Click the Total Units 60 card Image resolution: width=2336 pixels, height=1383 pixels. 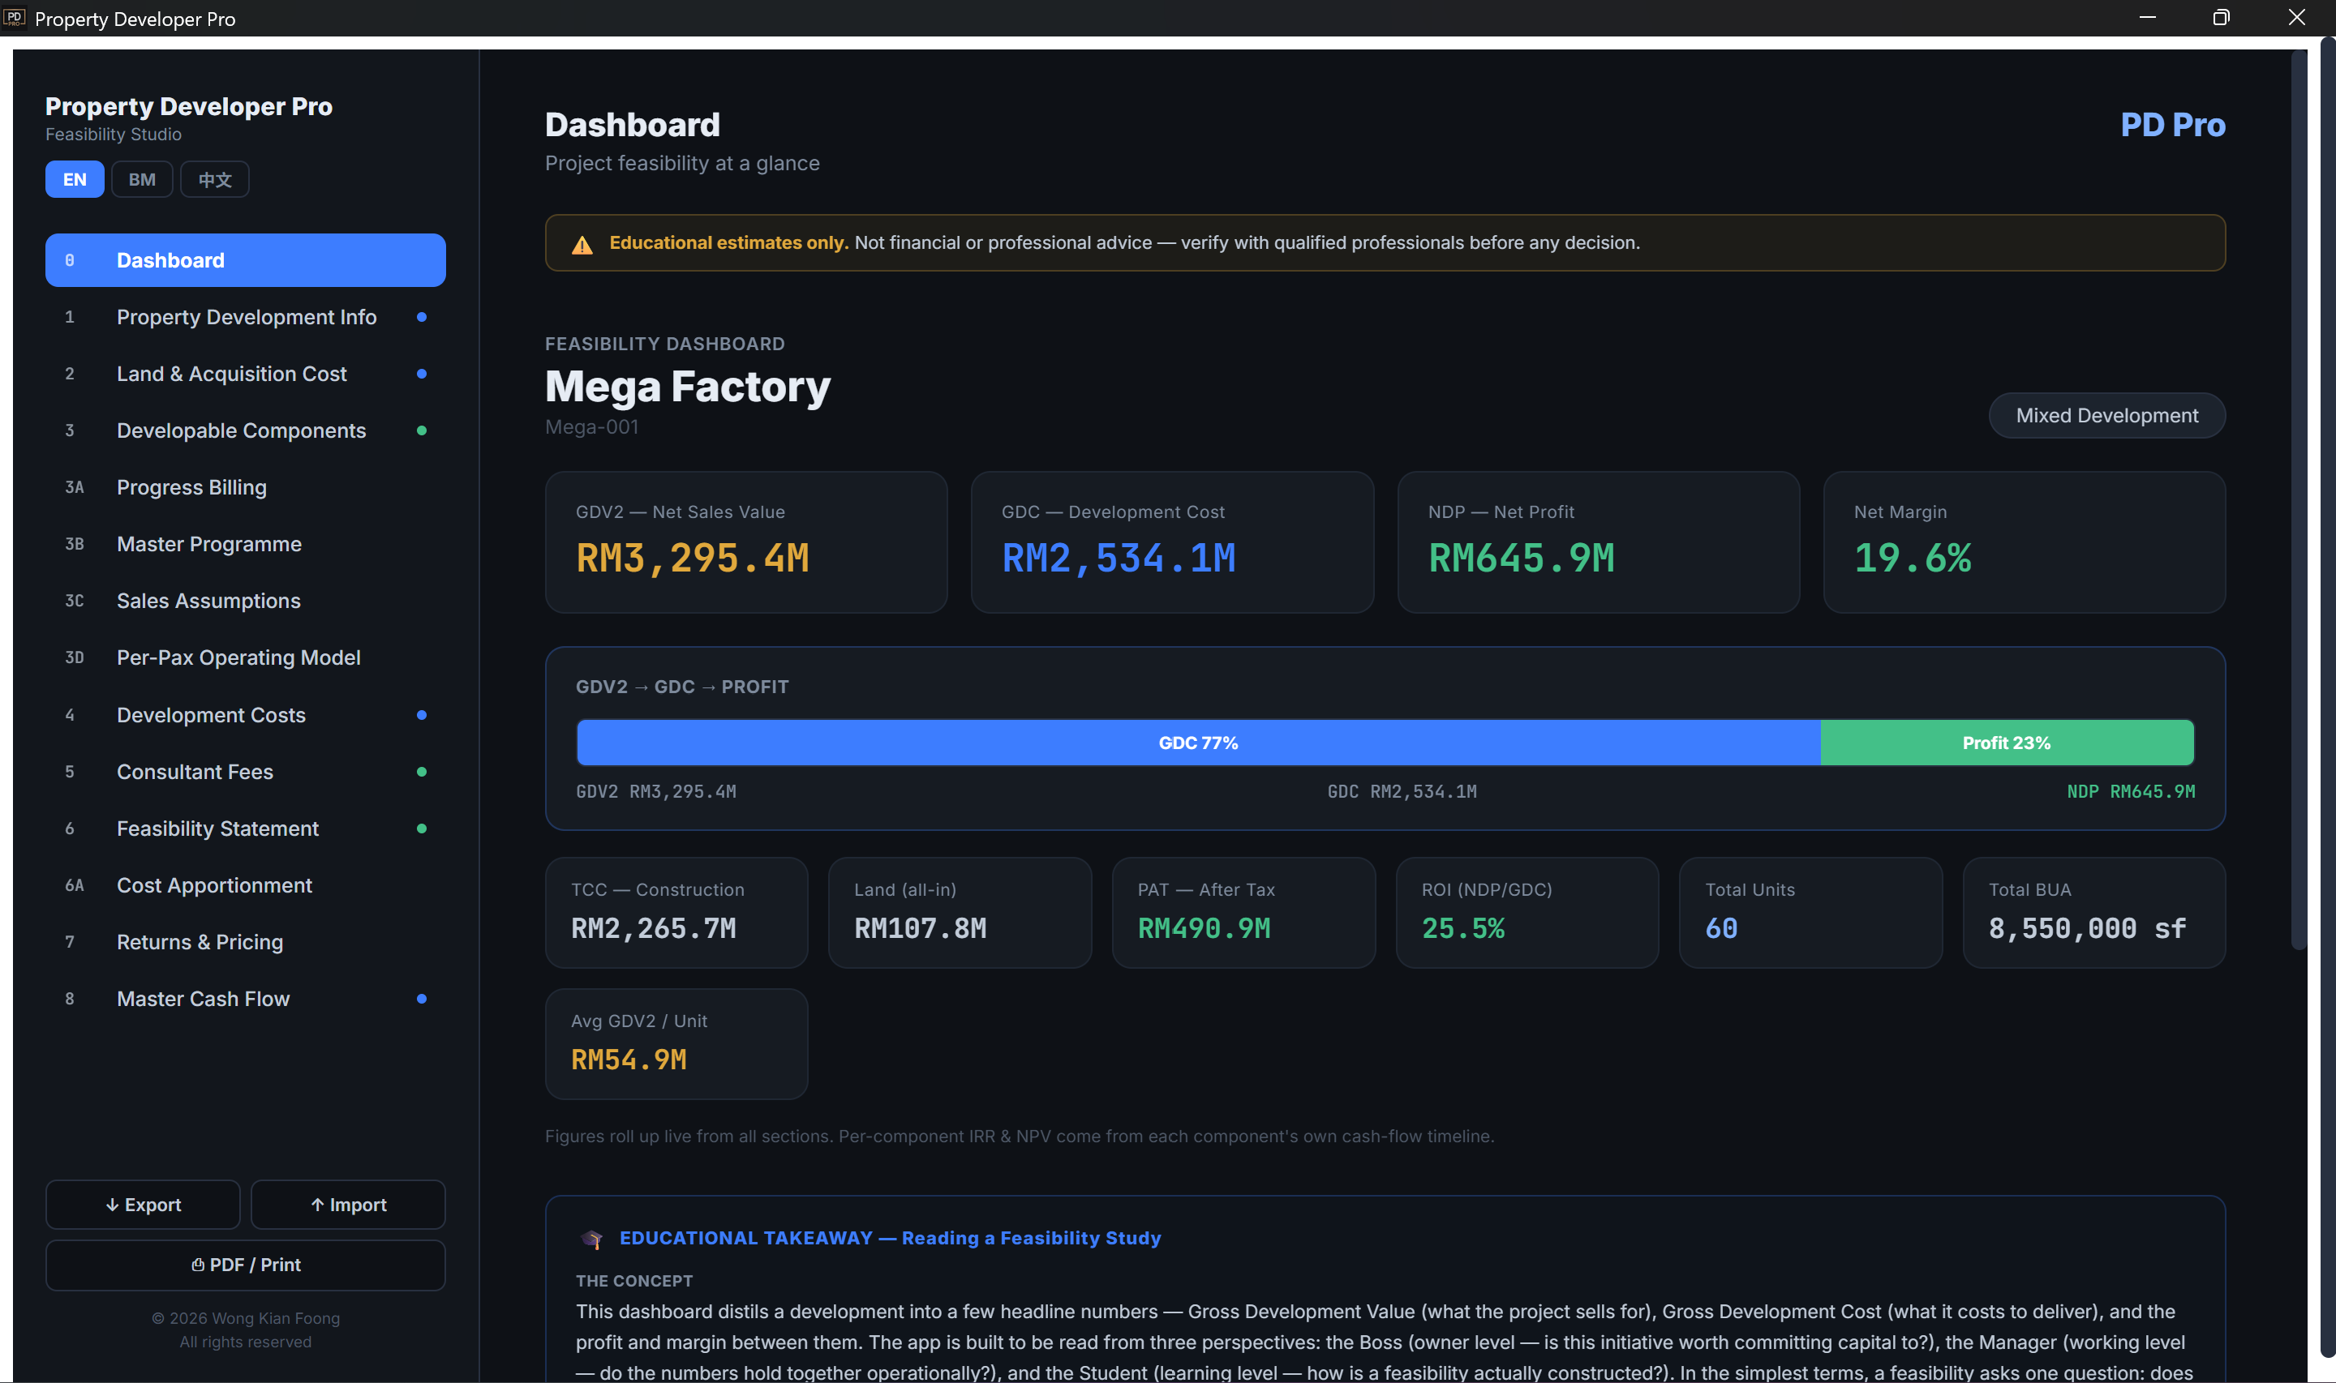coord(1810,914)
